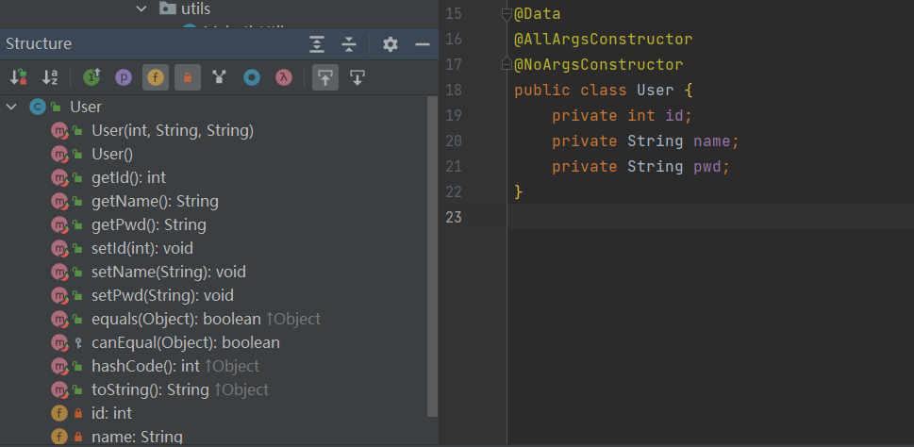Open Structure panel settings gear
The image size is (914, 447).
(x=391, y=44)
